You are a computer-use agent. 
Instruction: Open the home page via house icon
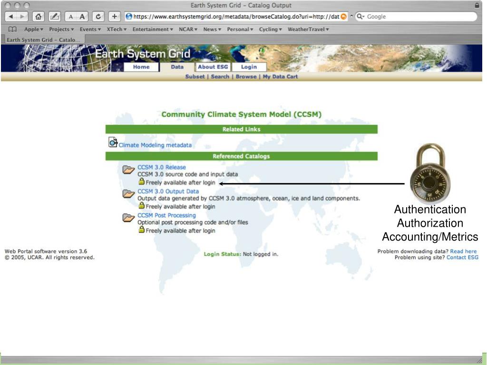click(x=38, y=17)
